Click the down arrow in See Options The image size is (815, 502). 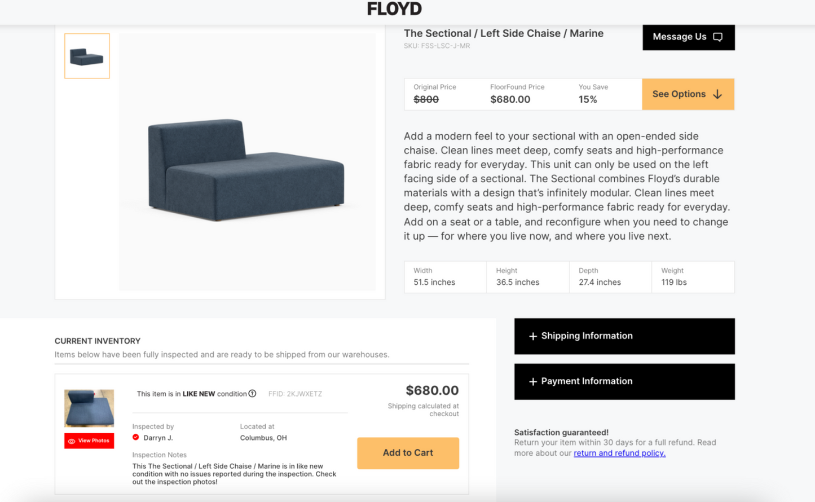tap(717, 94)
